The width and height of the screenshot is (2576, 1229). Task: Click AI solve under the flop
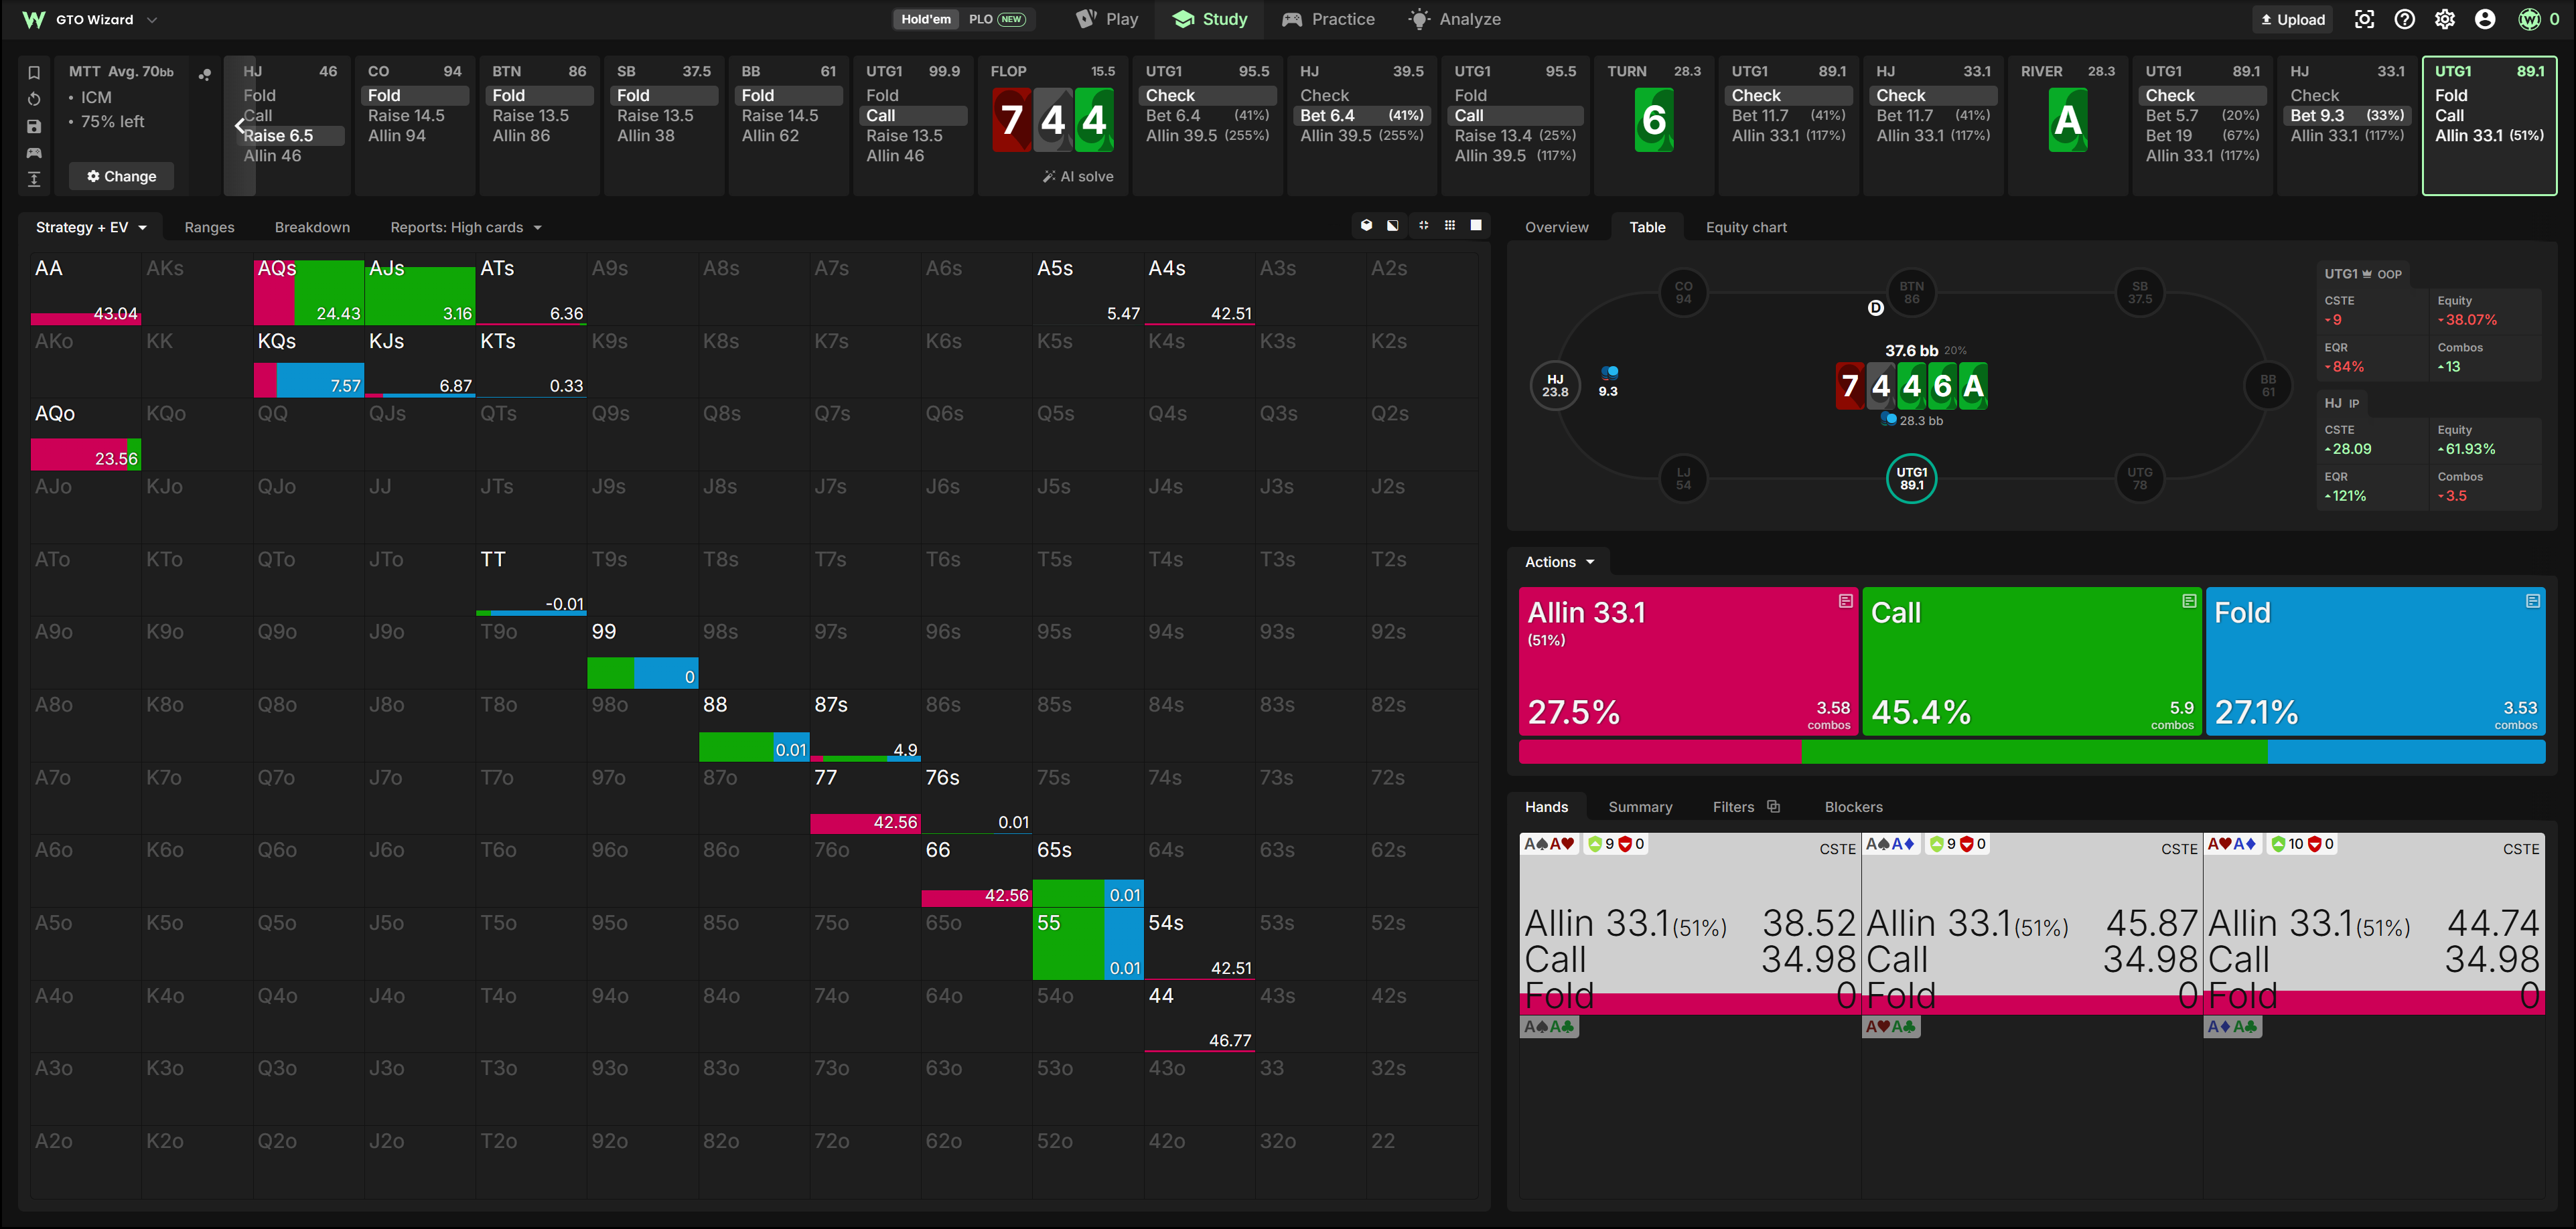(1078, 176)
